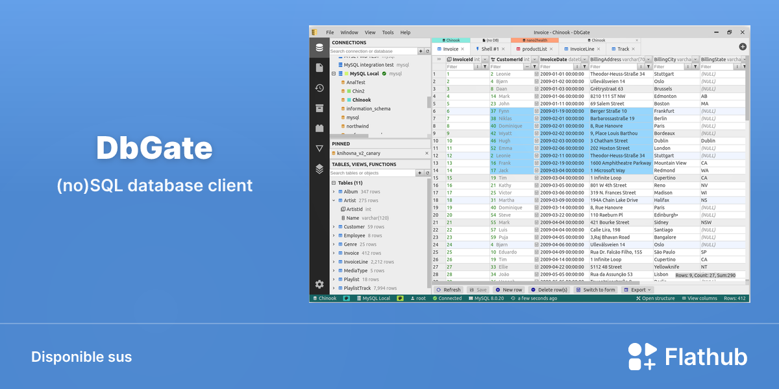
Task: Collapse the Artist table node
Action: tap(334, 201)
